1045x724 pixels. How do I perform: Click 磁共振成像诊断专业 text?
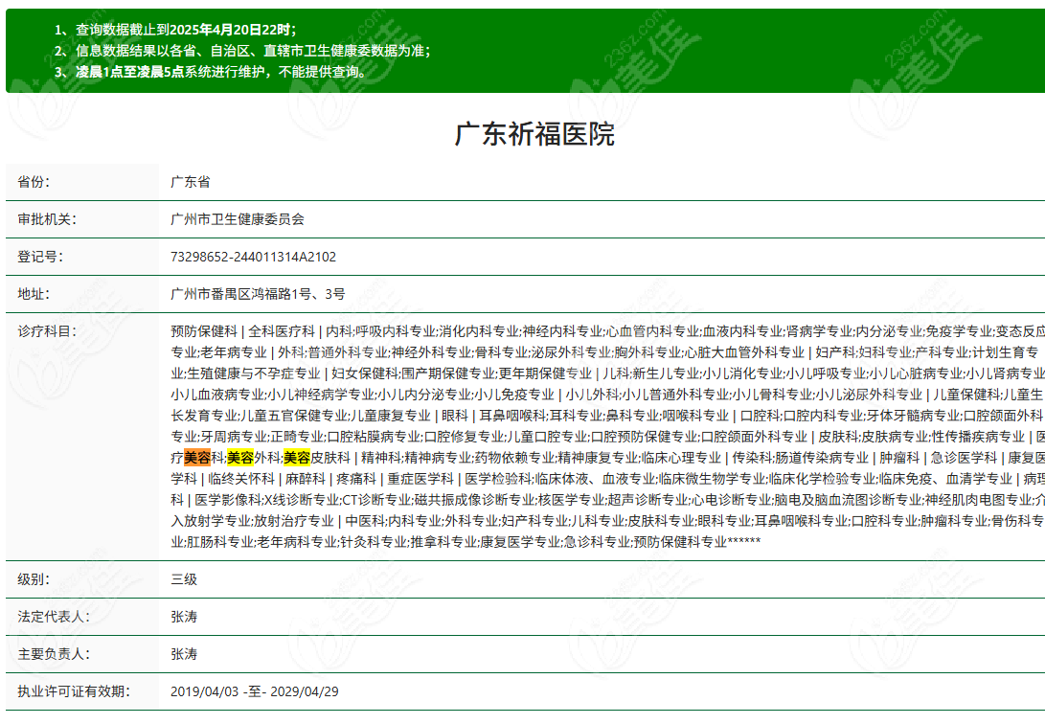474,500
